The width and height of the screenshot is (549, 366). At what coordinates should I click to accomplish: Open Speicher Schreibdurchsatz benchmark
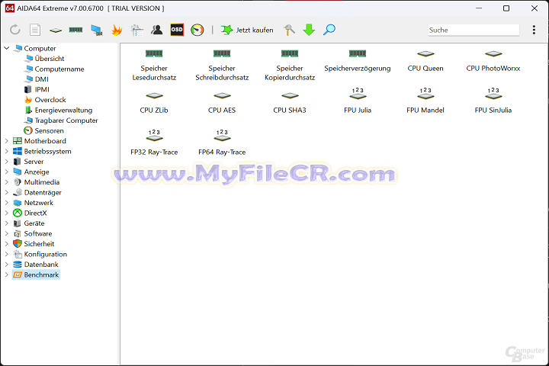[x=222, y=66]
